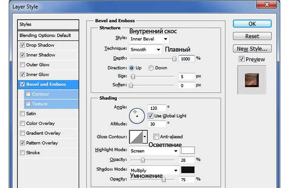Click the Altitude field showing 30
Screen dimensions: 289x188
point(157,124)
